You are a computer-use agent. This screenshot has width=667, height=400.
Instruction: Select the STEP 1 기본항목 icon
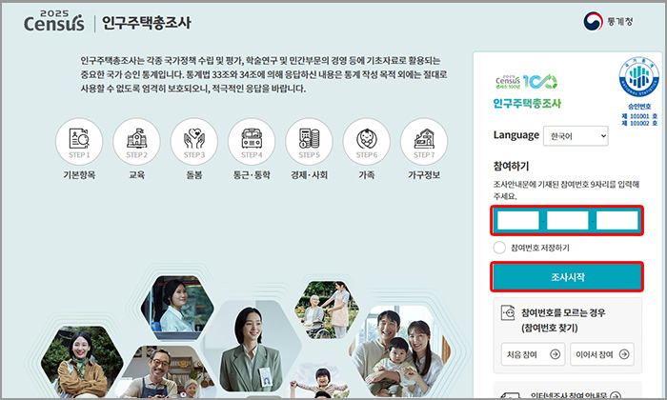point(79,141)
